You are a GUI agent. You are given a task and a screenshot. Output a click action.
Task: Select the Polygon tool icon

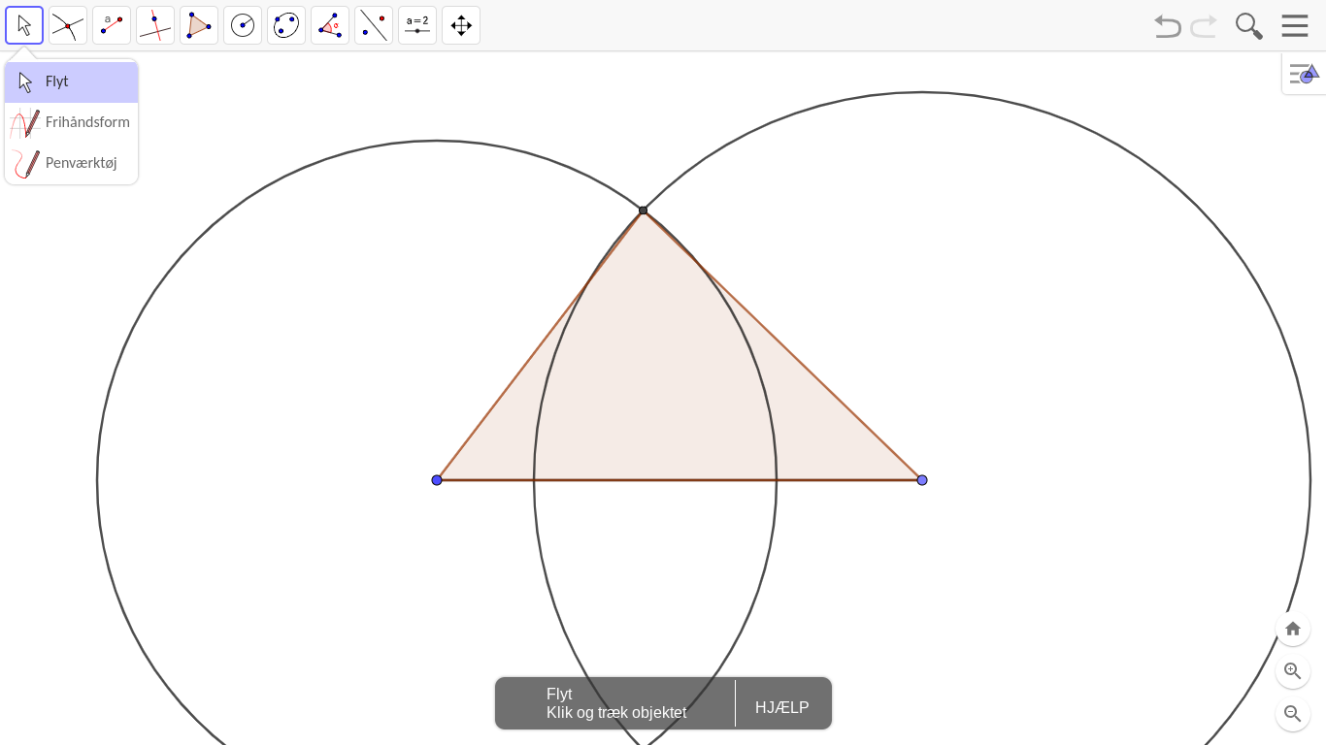coord(199,25)
